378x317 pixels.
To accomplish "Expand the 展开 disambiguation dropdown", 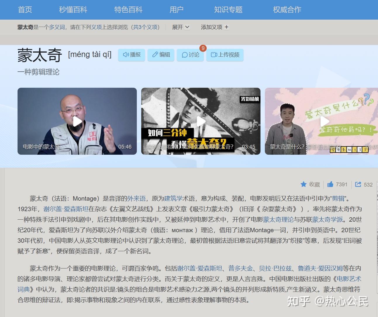I will pos(181,27).
